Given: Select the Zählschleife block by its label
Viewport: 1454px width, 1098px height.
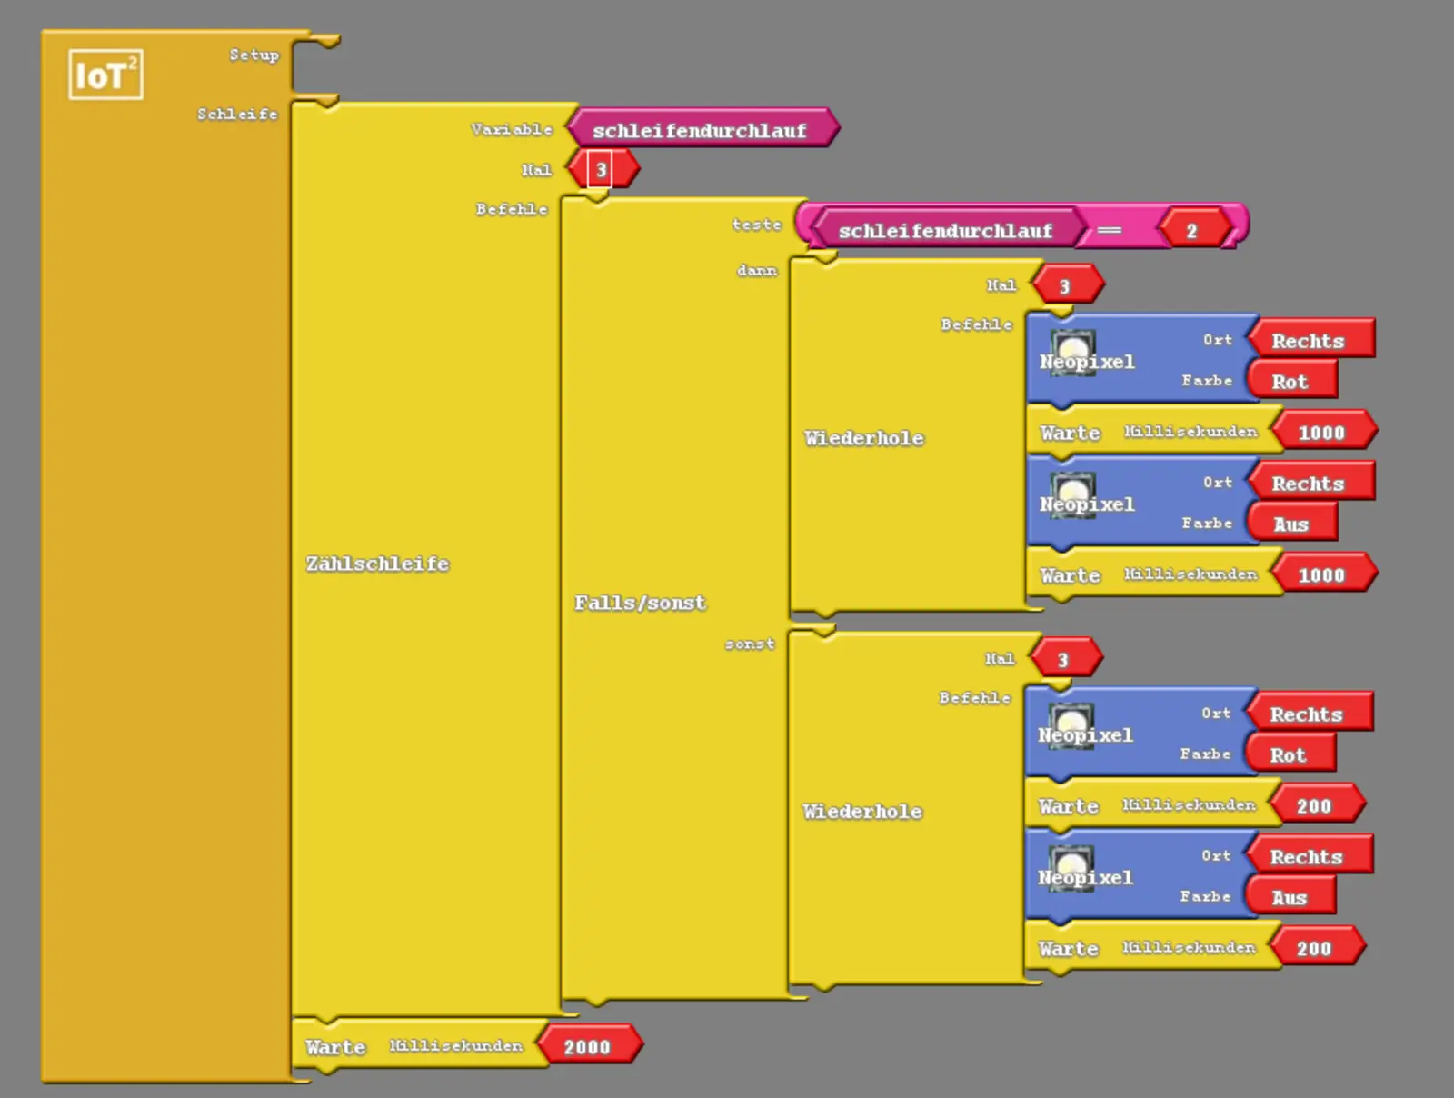Looking at the screenshot, I should pos(377,564).
